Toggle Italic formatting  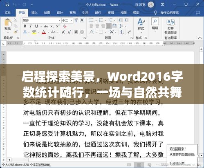[31, 26]
